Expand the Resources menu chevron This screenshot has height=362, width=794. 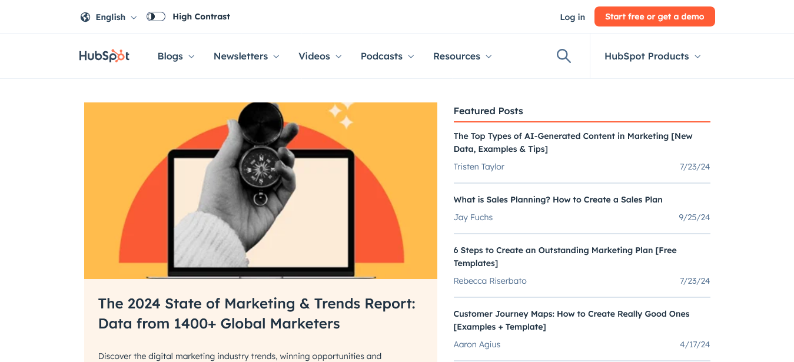click(489, 57)
